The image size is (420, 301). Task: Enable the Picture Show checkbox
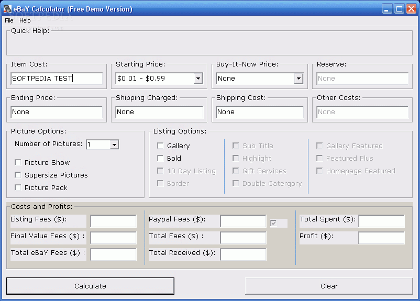pos(18,163)
